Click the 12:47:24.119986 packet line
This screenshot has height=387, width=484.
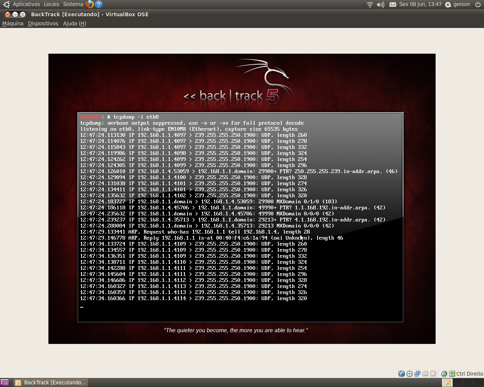(x=193, y=153)
